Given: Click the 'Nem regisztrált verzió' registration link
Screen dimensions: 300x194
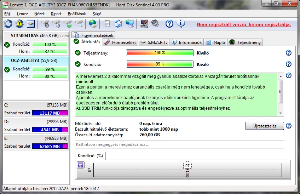Looking at the screenshot, I should (x=244, y=24).
